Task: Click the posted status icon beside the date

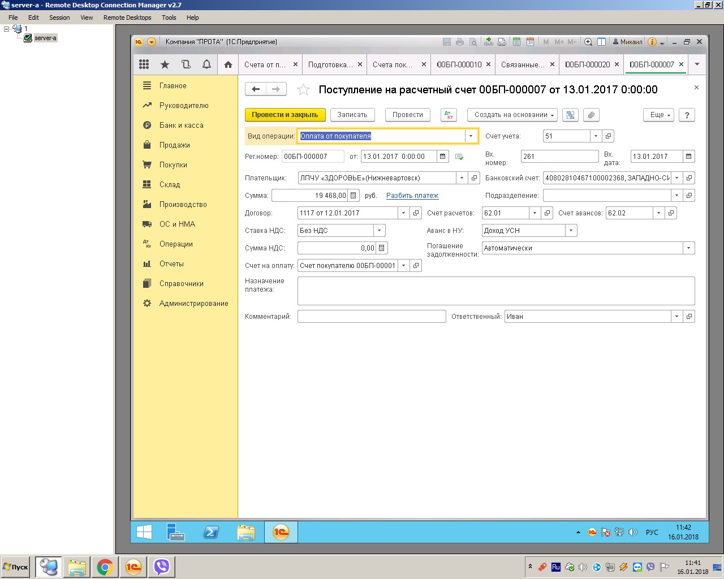Action: click(x=459, y=157)
